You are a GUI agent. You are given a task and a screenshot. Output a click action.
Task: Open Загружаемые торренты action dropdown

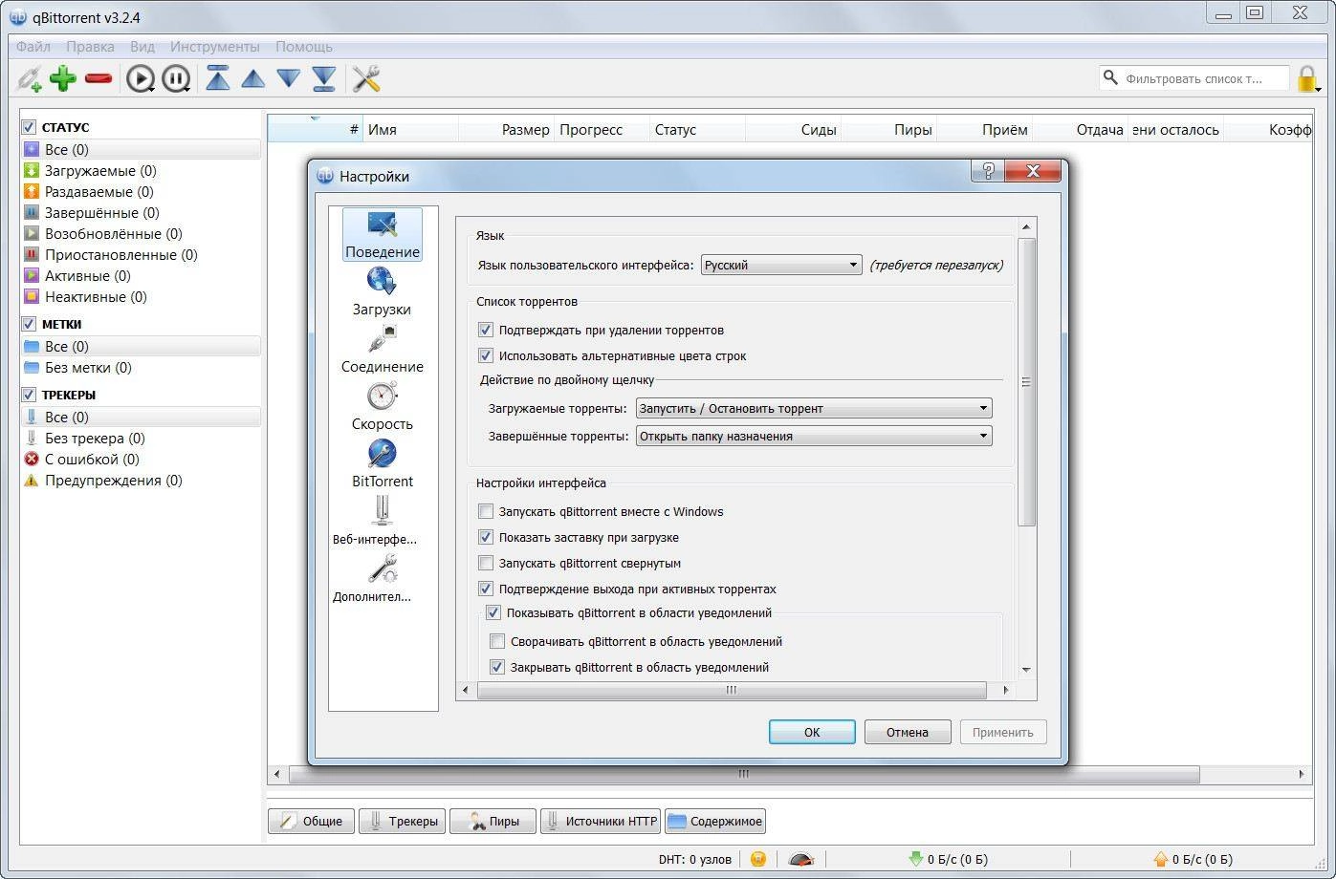(814, 409)
